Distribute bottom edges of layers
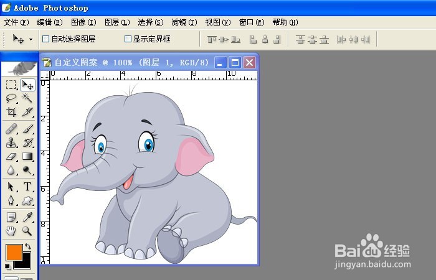 (324, 40)
